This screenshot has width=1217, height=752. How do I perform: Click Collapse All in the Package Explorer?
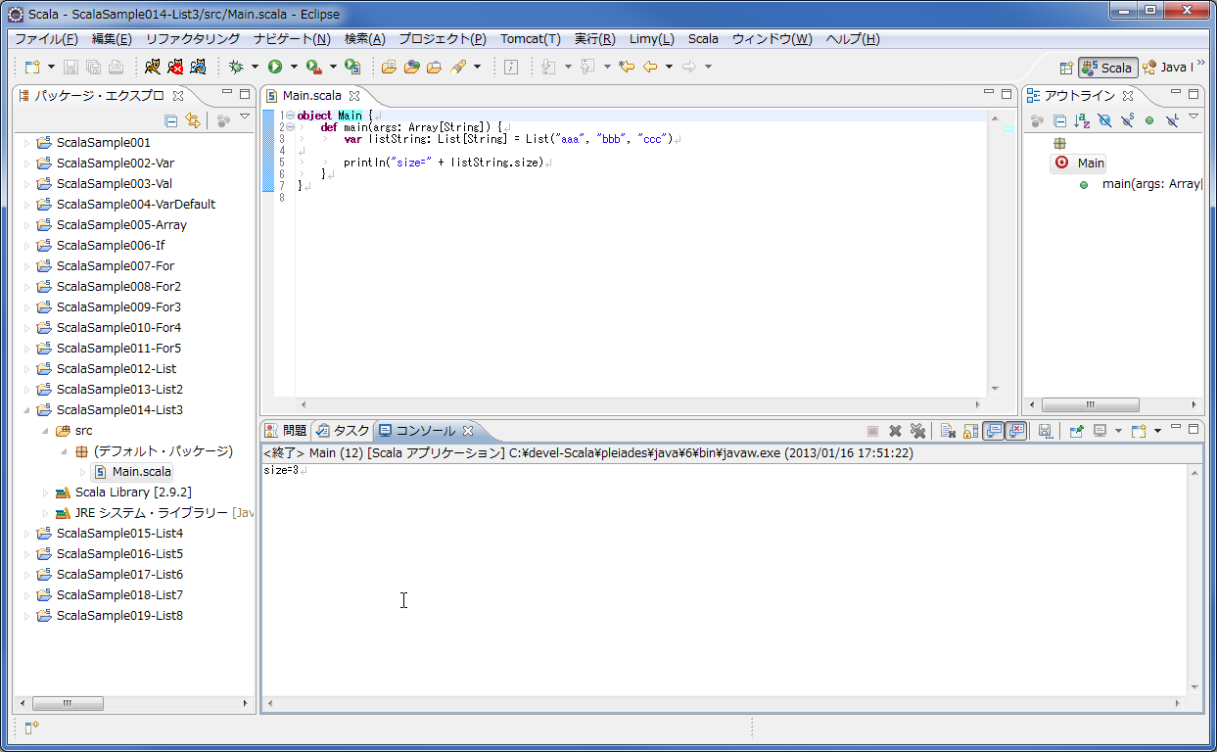point(171,120)
